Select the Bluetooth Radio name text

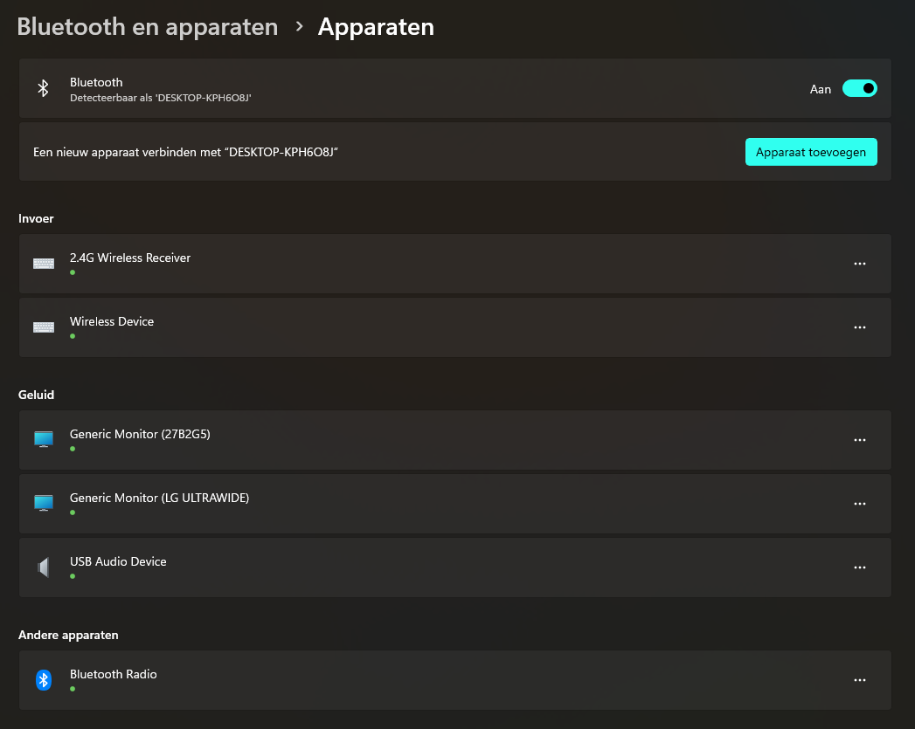(114, 674)
